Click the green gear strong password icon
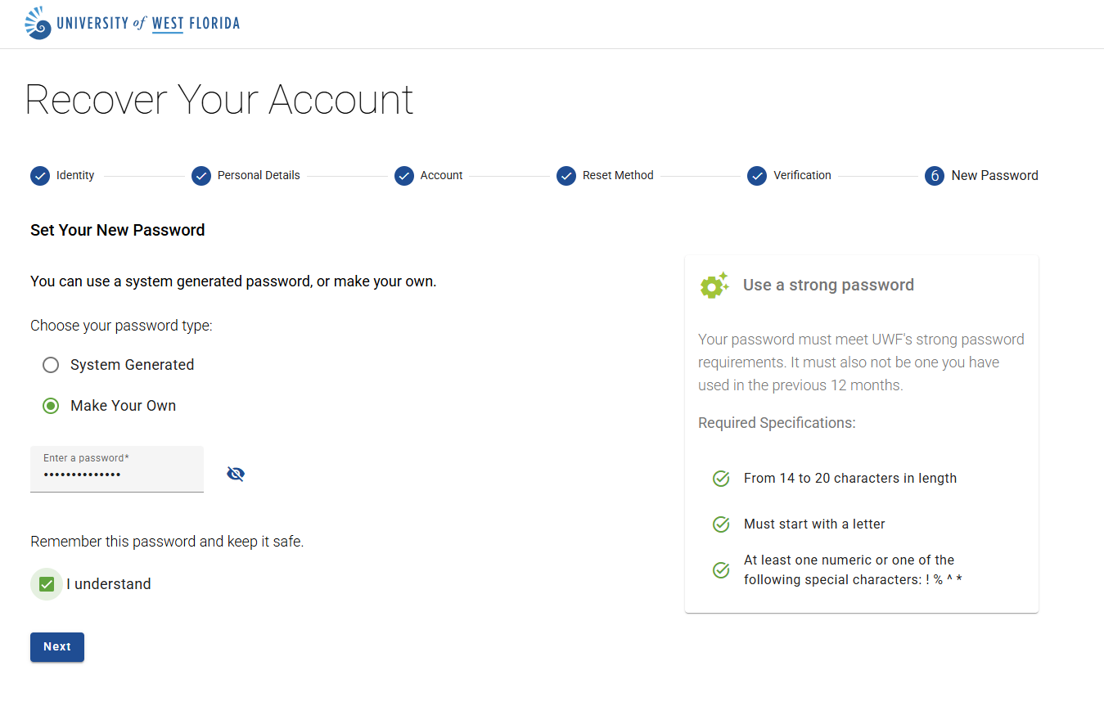Image resolution: width=1104 pixels, height=702 pixels. pos(714,285)
